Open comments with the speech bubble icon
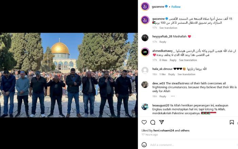This screenshot has width=238, height=149. pyautogui.click(x=153, y=122)
